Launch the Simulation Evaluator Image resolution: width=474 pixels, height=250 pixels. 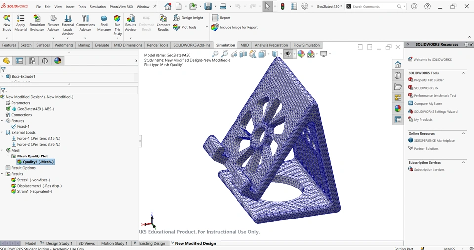[37, 24]
